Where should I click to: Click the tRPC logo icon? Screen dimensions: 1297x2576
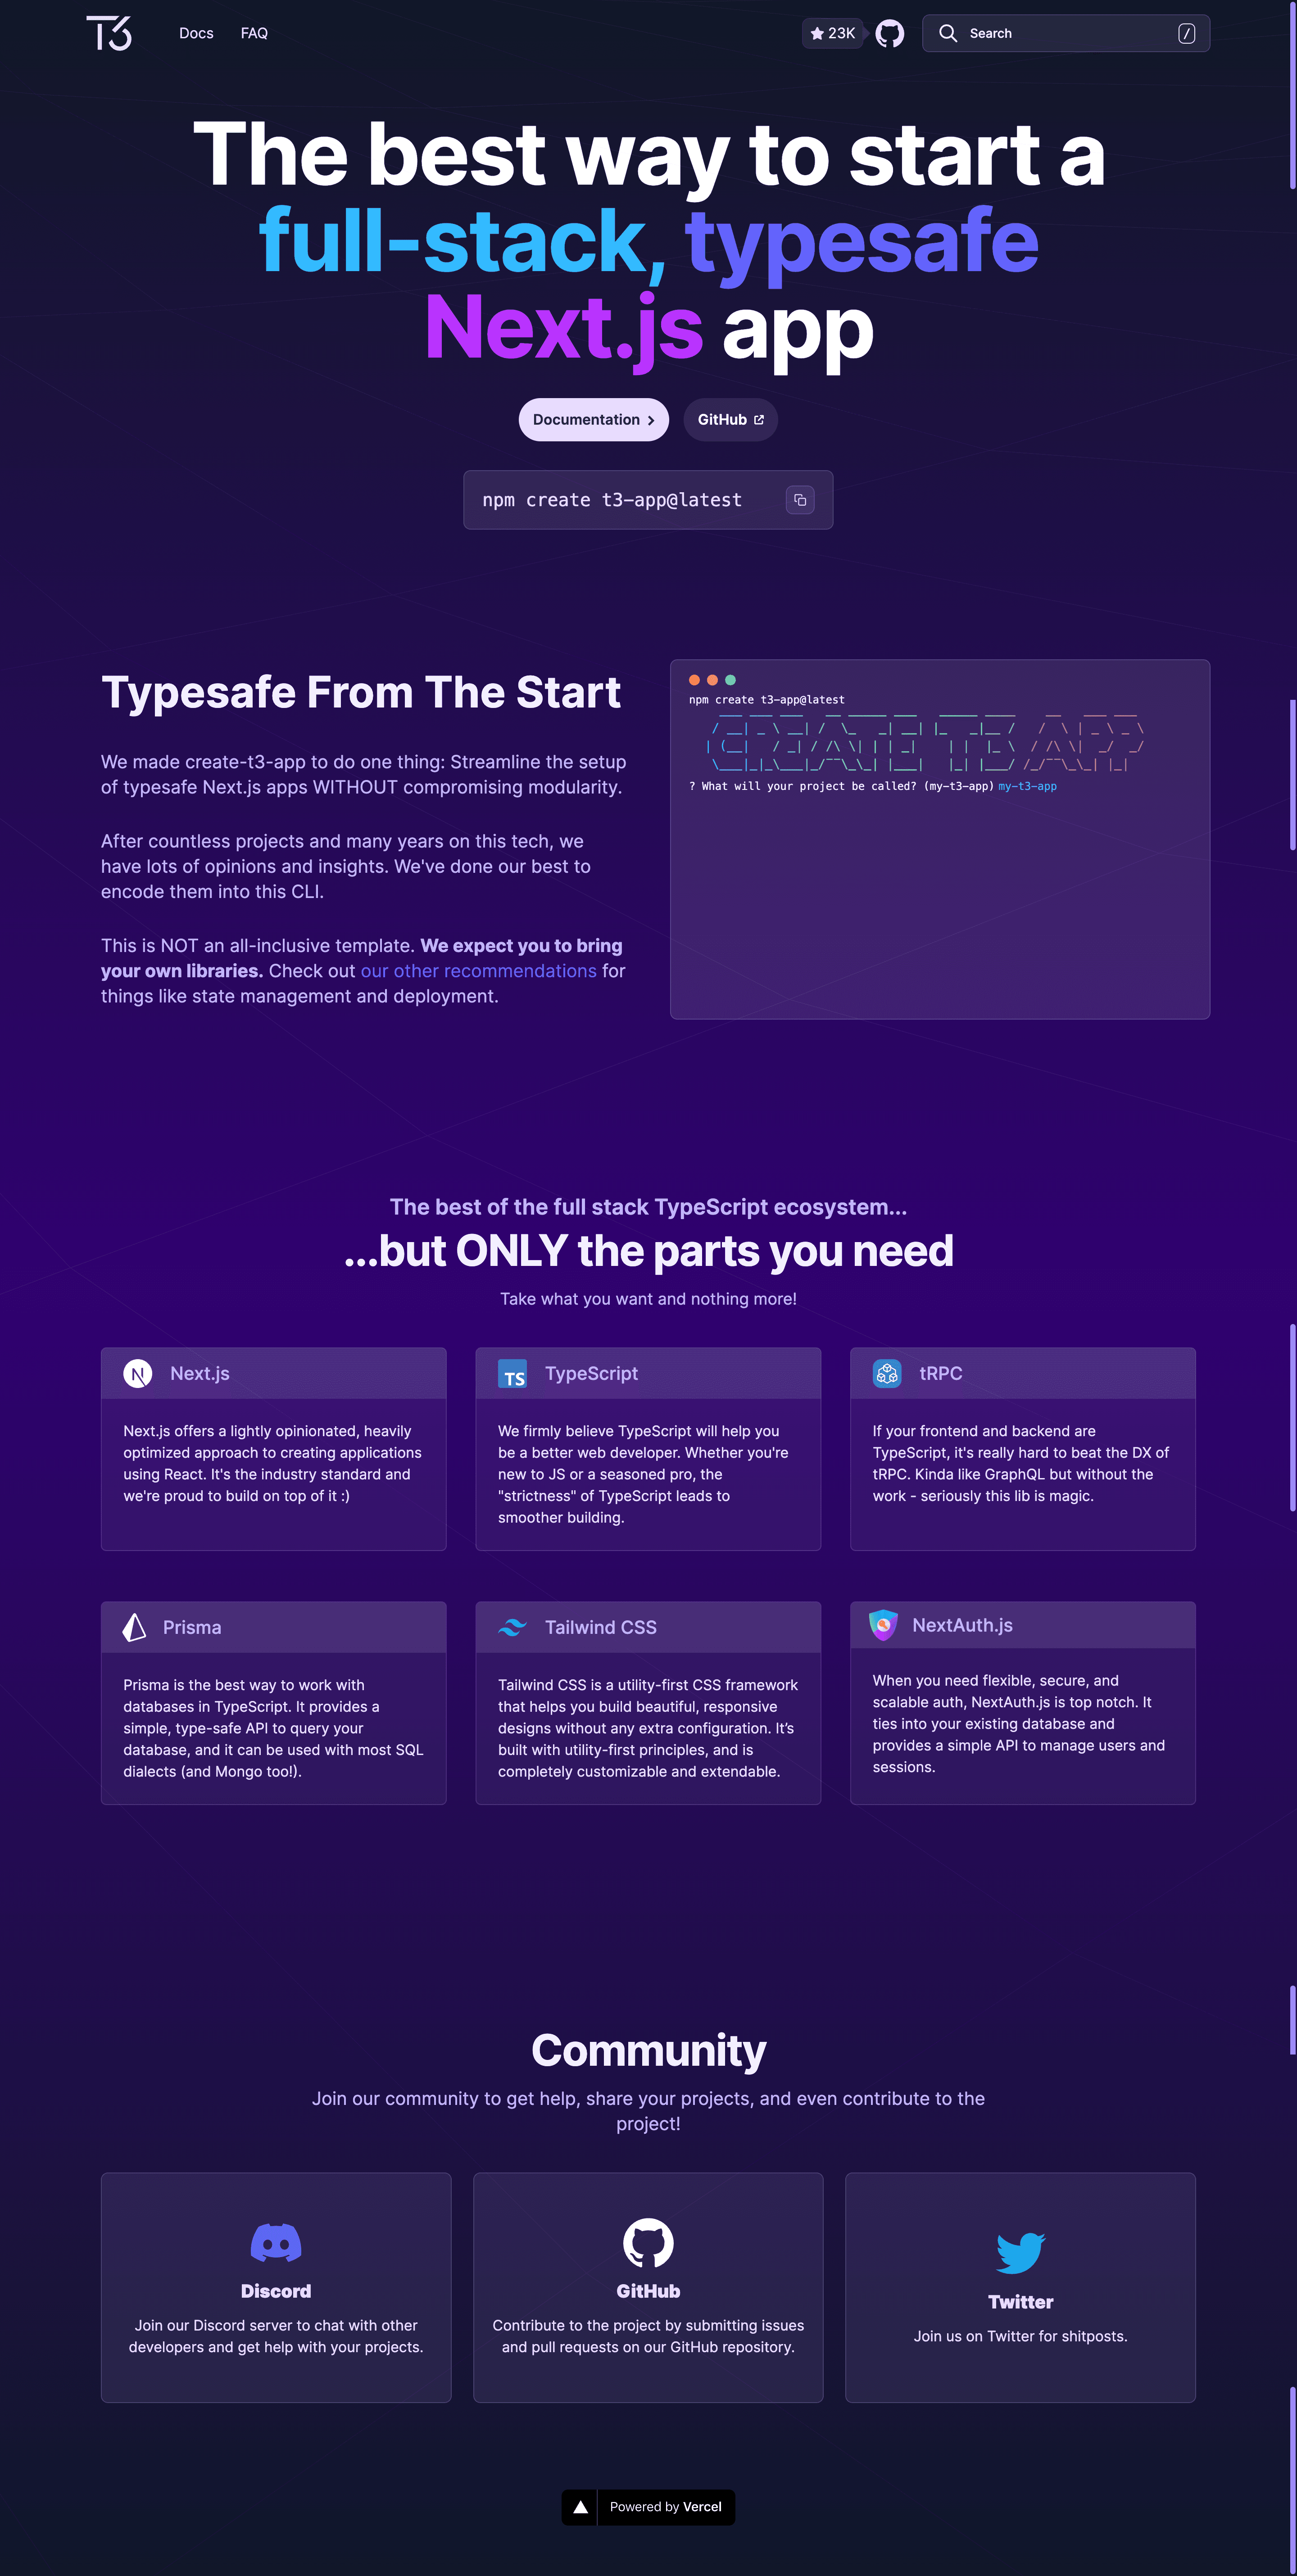[887, 1373]
